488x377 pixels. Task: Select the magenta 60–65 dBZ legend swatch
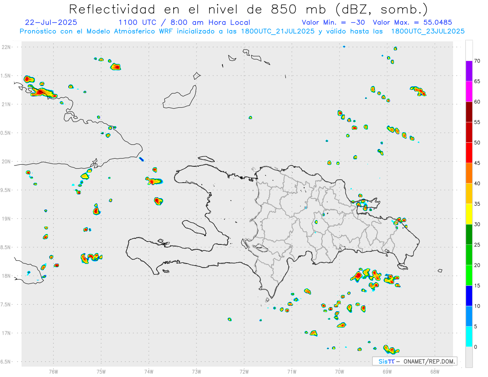pos(469,91)
